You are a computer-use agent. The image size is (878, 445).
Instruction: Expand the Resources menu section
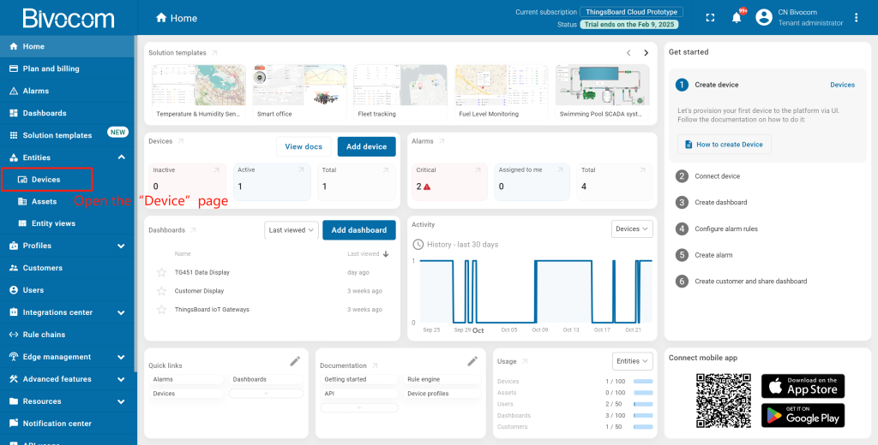point(121,401)
